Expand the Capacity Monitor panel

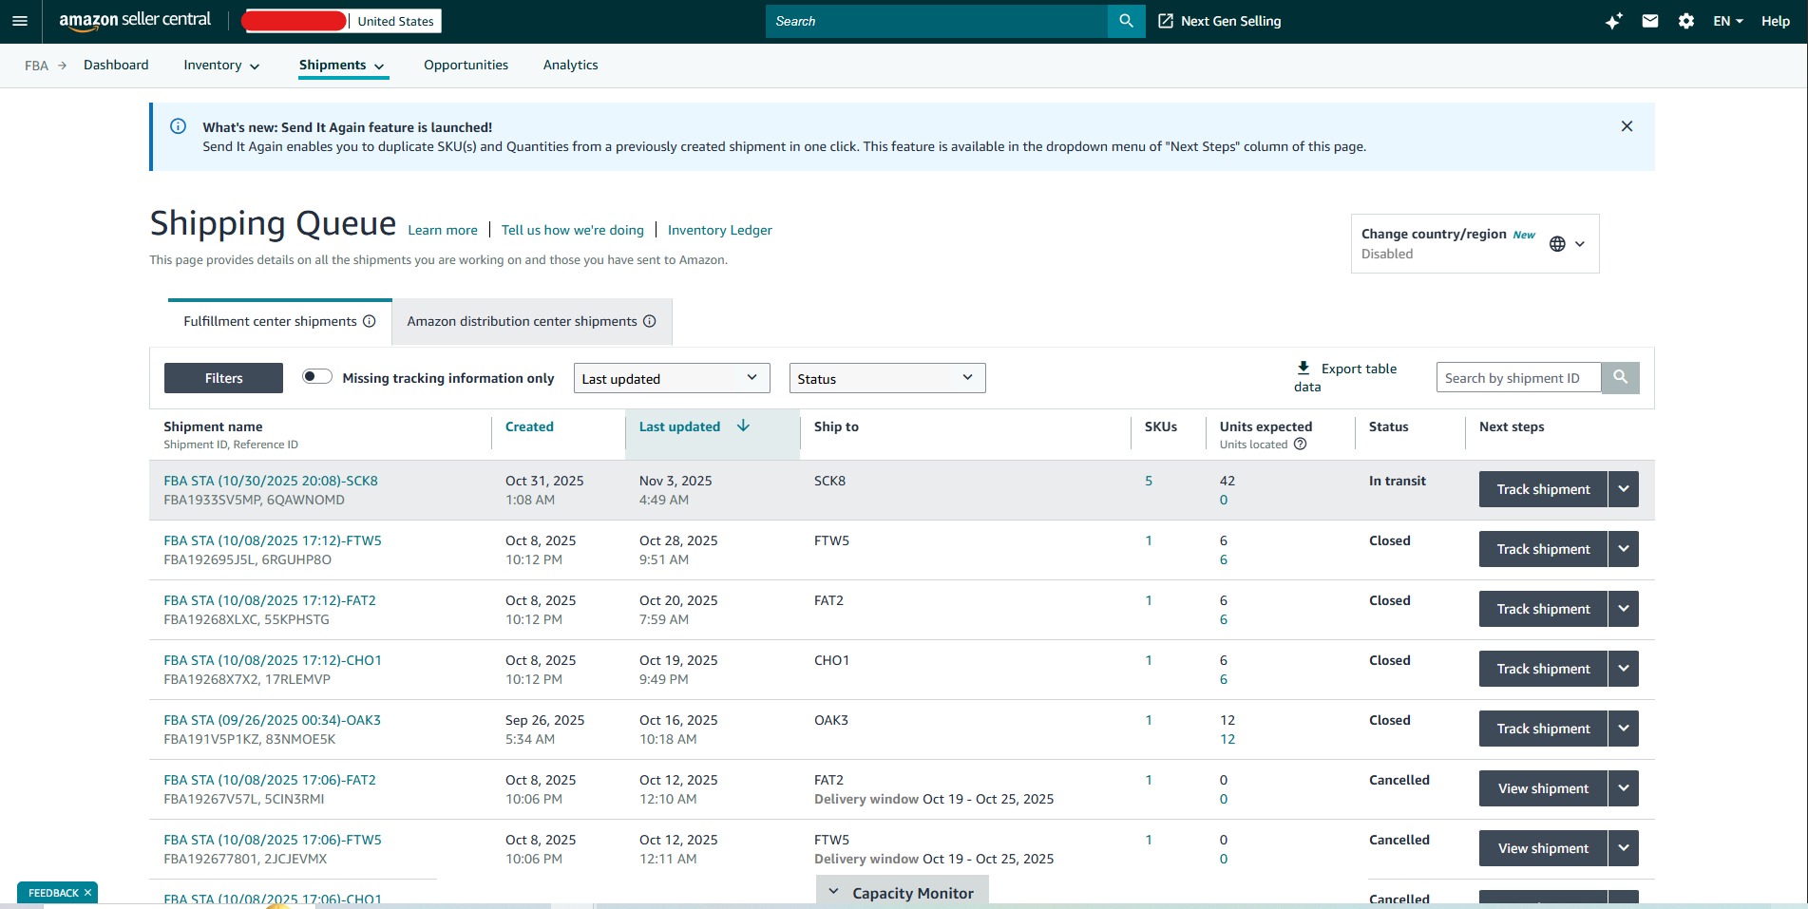pos(903,893)
